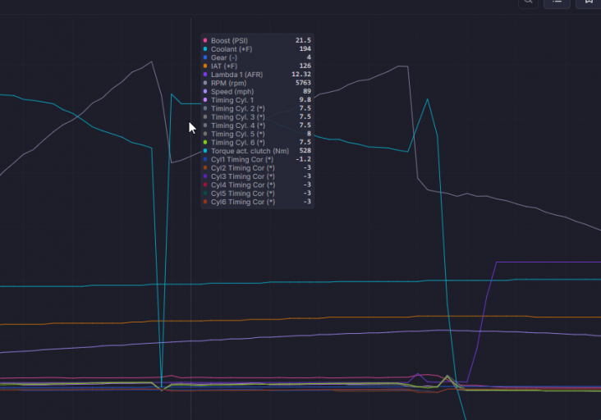Screen dimensions: 601x420
Task: Click the bookmark icon button
Action: [589, 2]
